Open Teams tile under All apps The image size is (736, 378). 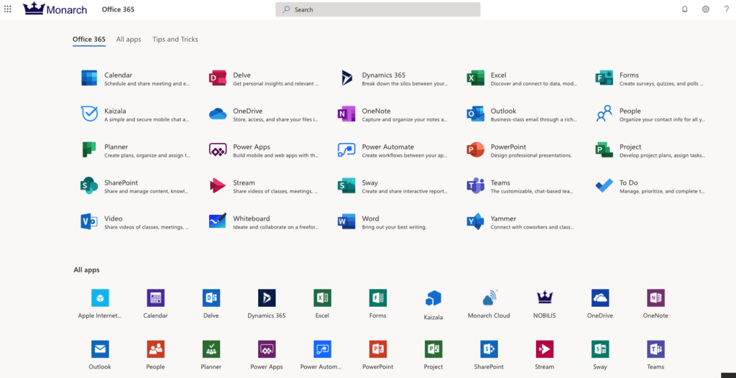pos(655,355)
